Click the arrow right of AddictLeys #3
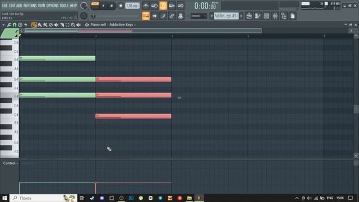 pos(241,16)
